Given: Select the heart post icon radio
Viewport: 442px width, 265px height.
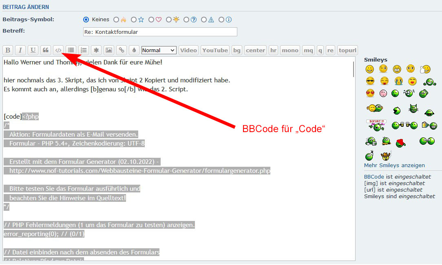Looking at the screenshot, I should 151,20.
